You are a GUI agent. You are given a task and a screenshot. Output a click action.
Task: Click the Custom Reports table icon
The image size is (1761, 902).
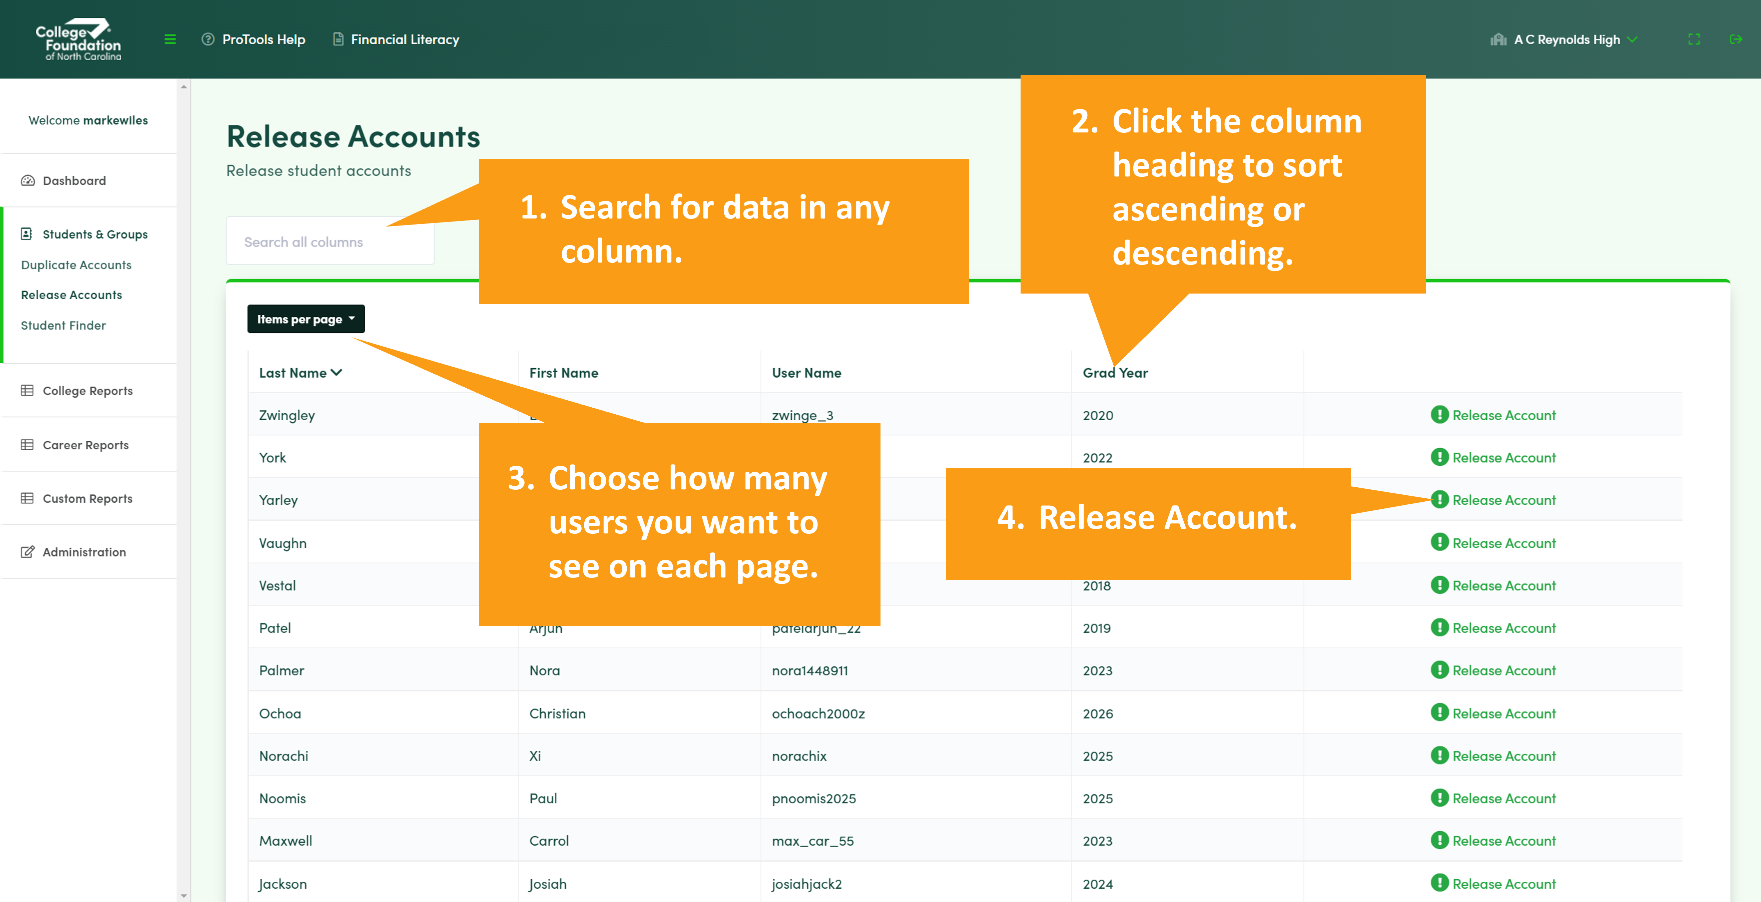coord(27,498)
